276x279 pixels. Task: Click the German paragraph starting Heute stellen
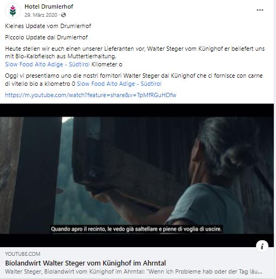pos(134,52)
